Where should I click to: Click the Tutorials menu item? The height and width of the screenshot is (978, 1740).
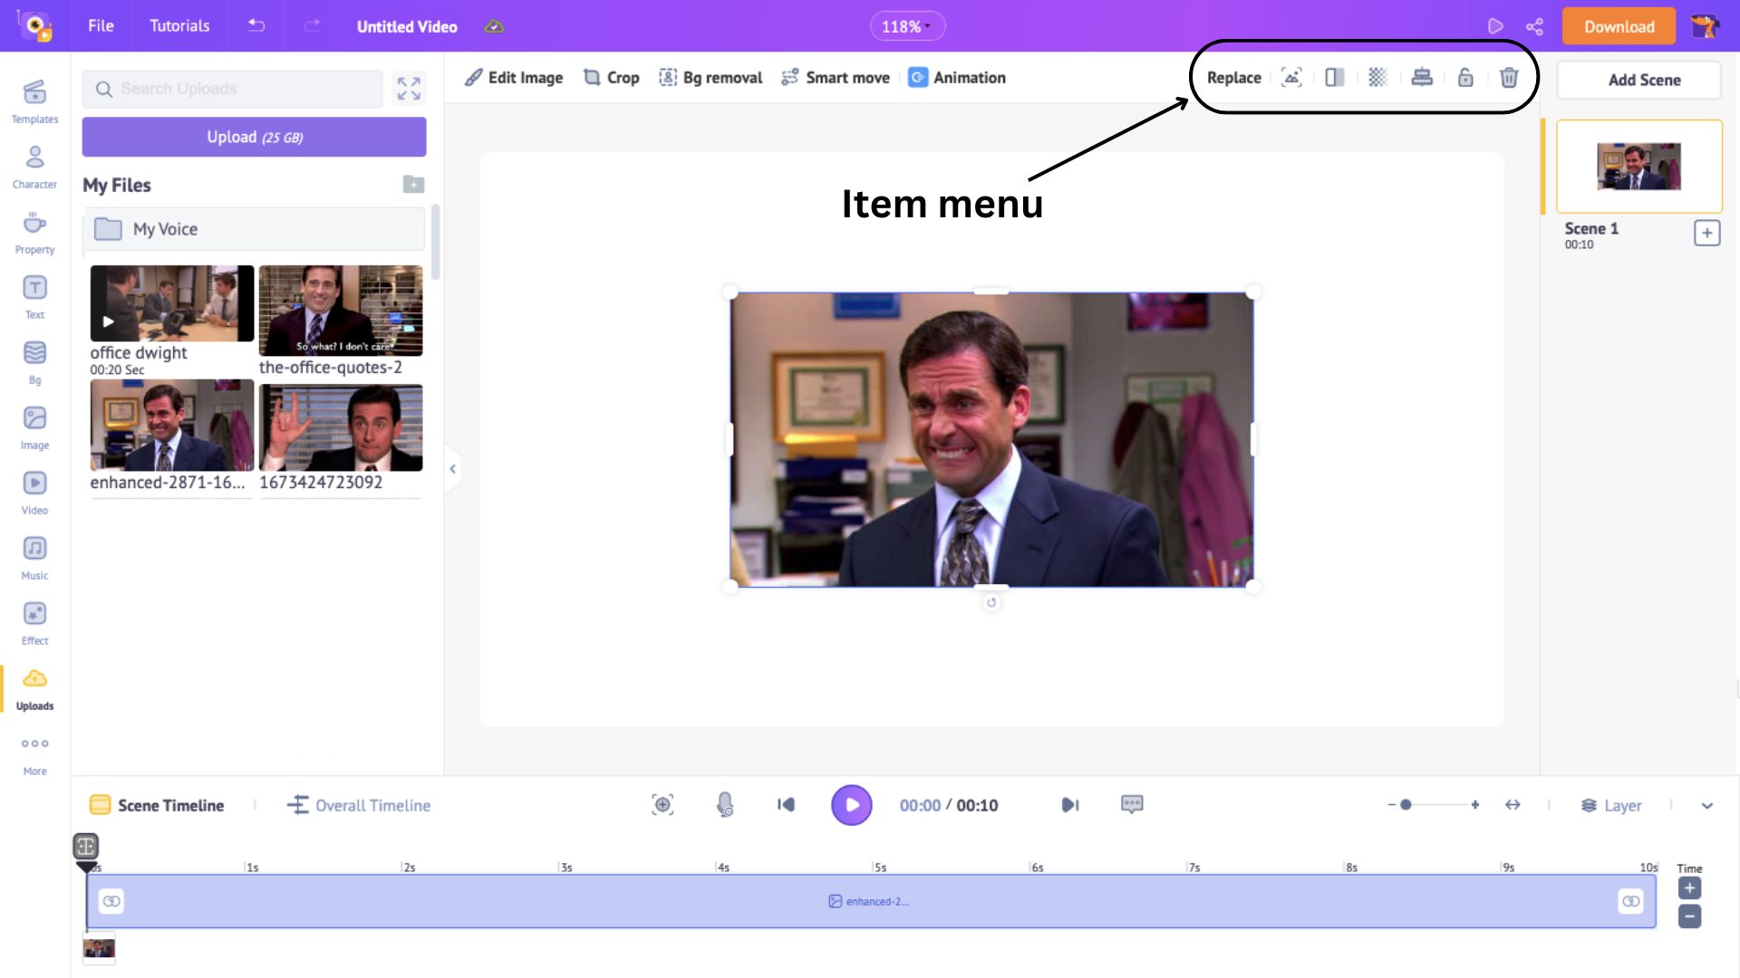point(178,26)
